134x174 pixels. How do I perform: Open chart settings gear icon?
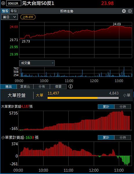(124, 11)
